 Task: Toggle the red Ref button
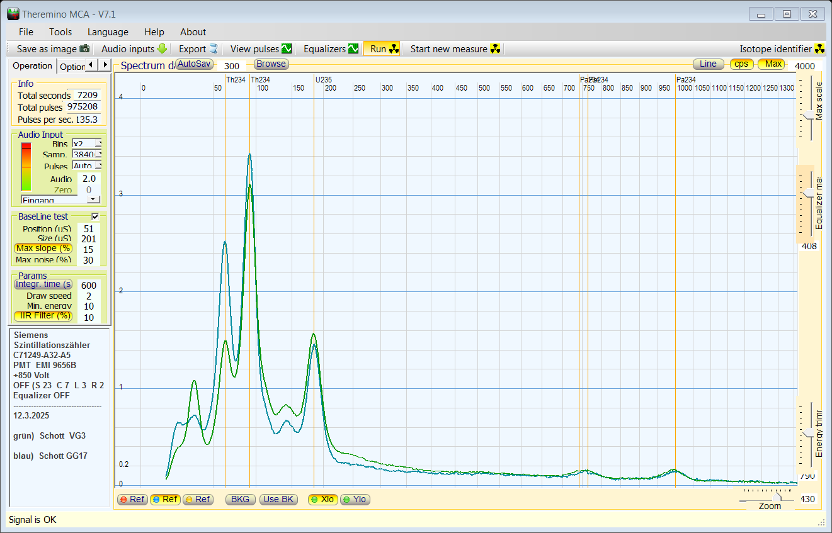pos(132,500)
